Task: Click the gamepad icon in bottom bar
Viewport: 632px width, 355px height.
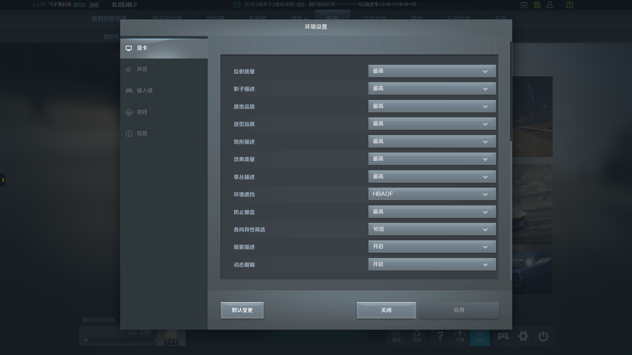Action: coord(503,336)
